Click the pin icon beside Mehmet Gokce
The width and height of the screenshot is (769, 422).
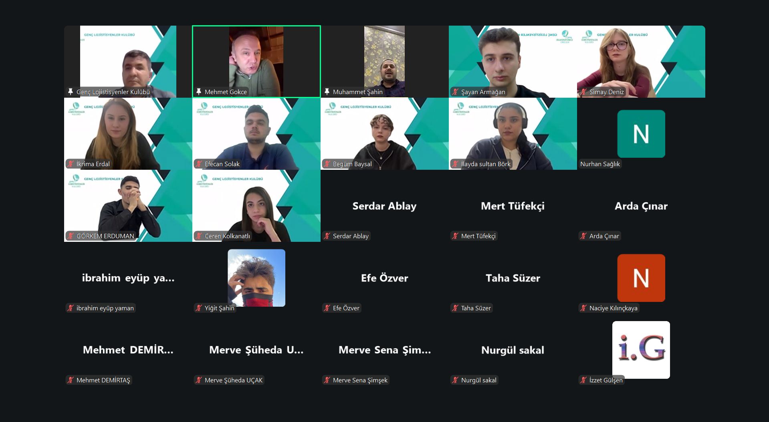[198, 92]
